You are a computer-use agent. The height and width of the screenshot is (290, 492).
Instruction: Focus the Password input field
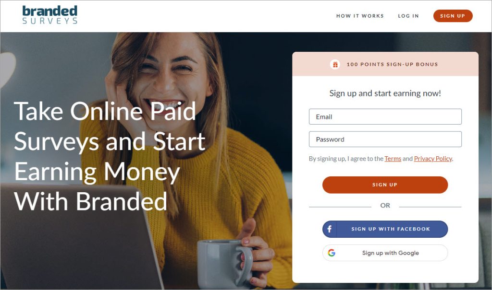click(385, 139)
